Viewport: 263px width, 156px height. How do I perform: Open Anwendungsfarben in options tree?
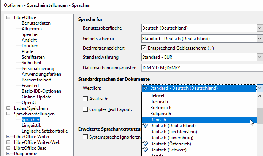coord(41,74)
